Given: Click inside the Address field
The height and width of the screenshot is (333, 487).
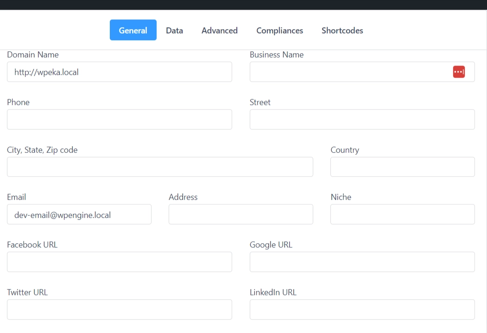Looking at the screenshot, I should pos(240,215).
